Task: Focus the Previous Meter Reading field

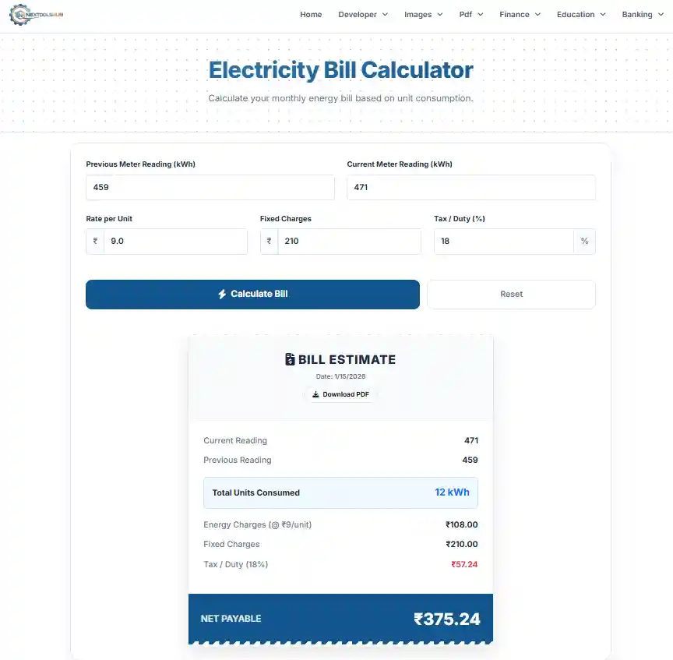Action: coord(210,188)
